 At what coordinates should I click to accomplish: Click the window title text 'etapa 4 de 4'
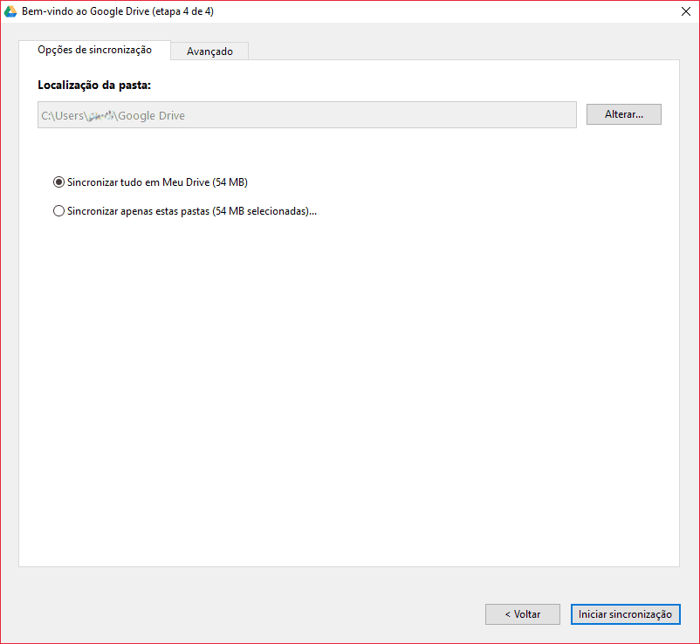(182, 11)
